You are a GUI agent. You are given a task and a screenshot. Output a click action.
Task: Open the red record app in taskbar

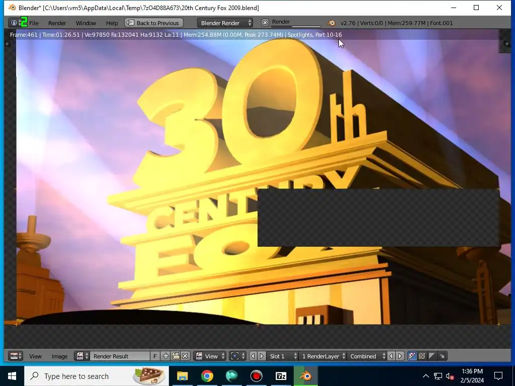(256, 376)
